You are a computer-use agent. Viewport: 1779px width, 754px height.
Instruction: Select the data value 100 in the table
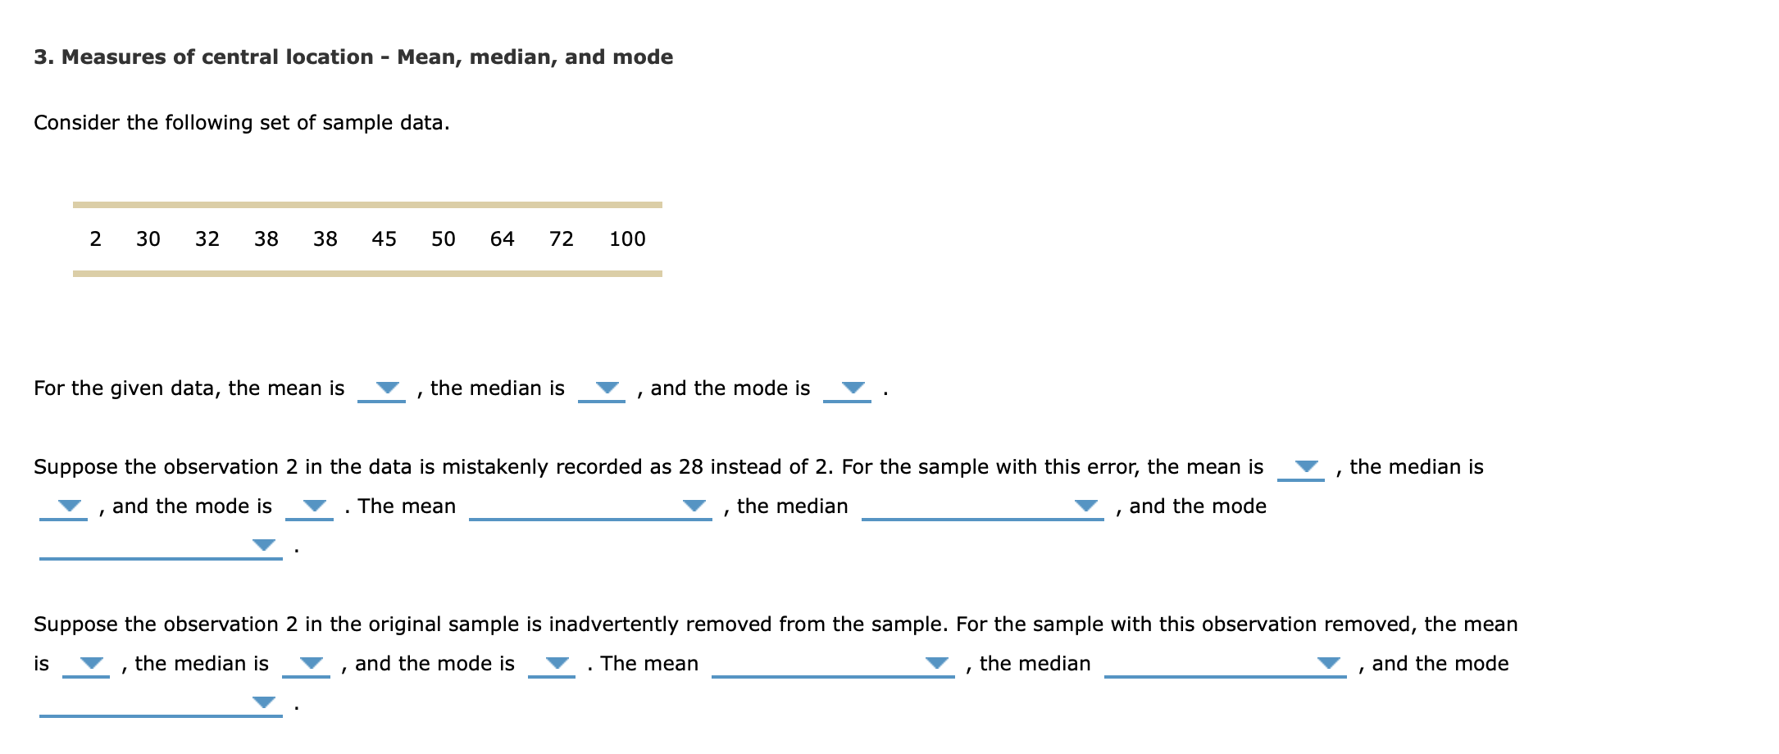click(627, 238)
